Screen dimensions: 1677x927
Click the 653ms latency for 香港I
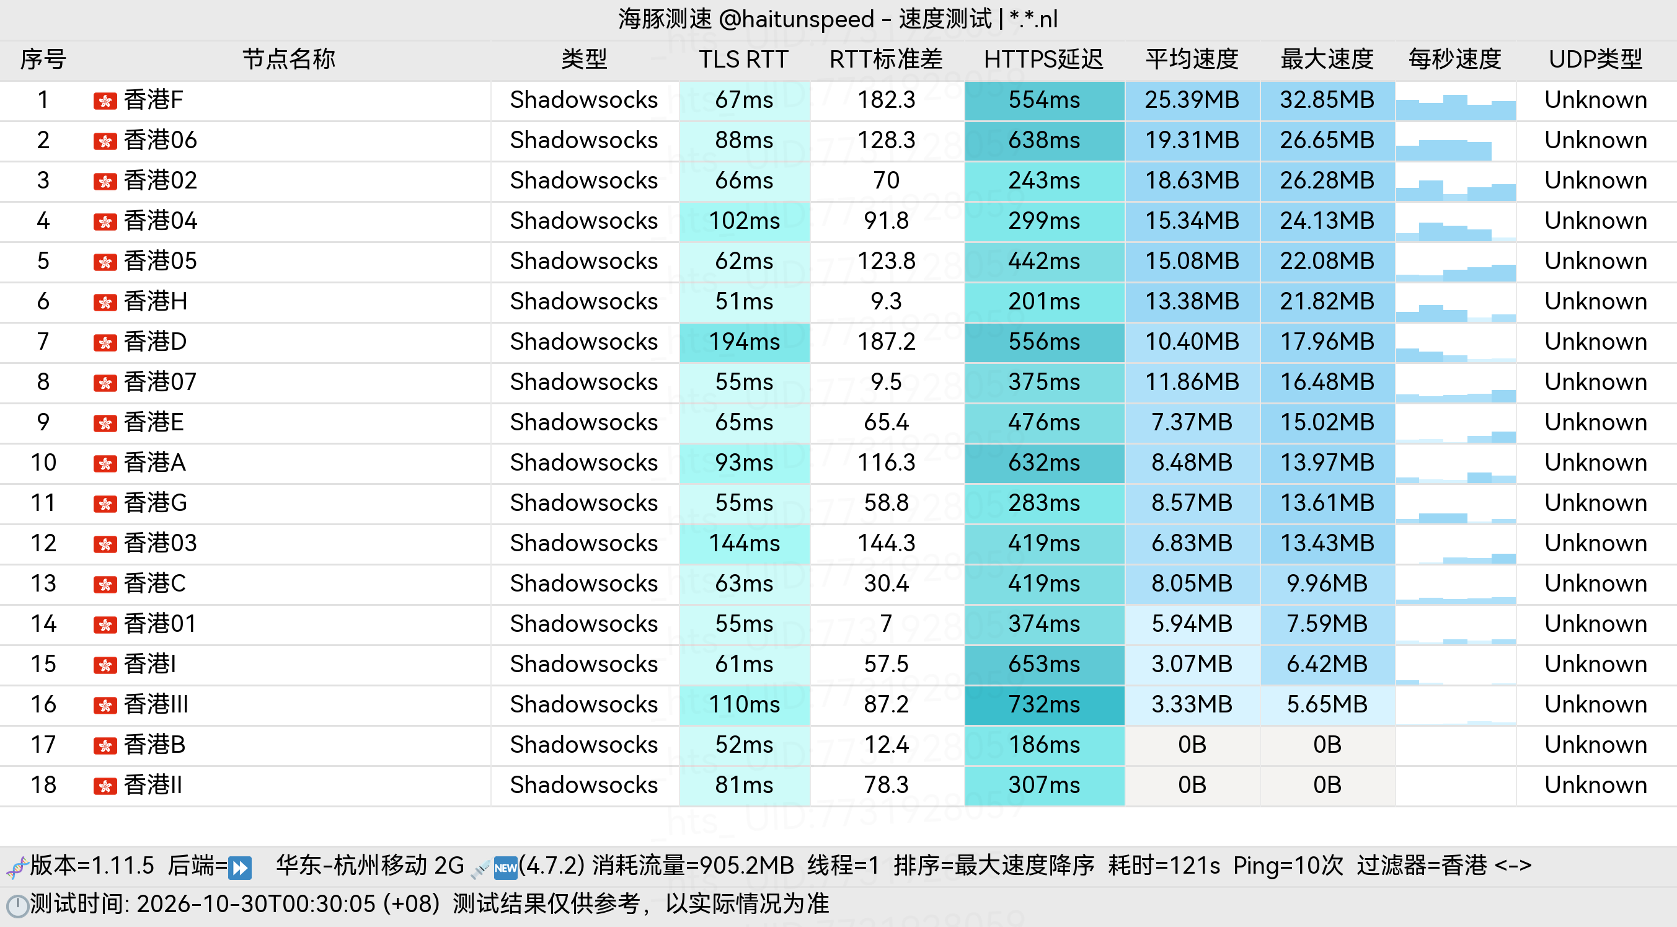coord(1044,664)
